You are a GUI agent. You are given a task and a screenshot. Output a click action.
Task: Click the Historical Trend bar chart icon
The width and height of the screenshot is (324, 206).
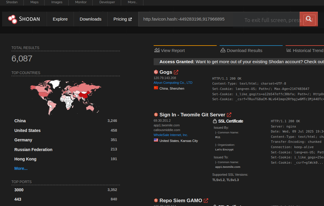pyautogui.click(x=289, y=50)
